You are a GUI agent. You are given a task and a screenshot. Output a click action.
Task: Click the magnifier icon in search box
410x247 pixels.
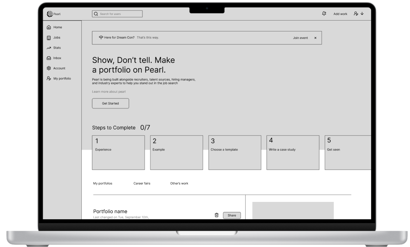96,14
